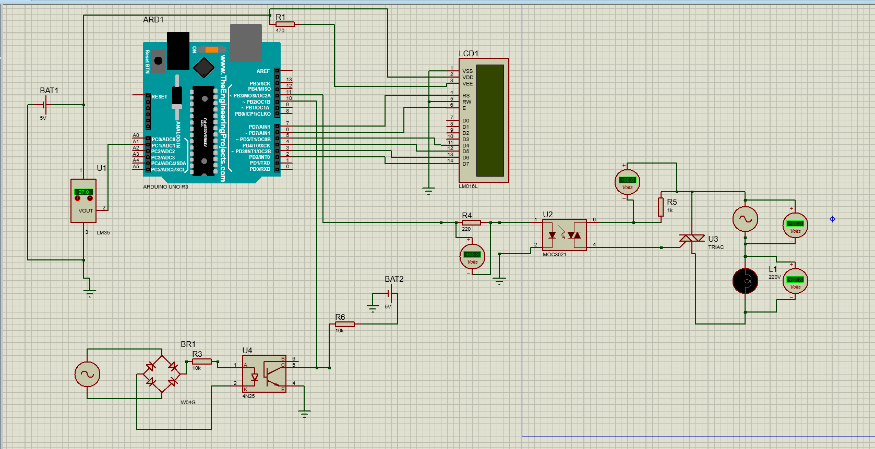This screenshot has width=875, height=449.
Task: Select resistor R1 470 ohm
Action: [285, 24]
